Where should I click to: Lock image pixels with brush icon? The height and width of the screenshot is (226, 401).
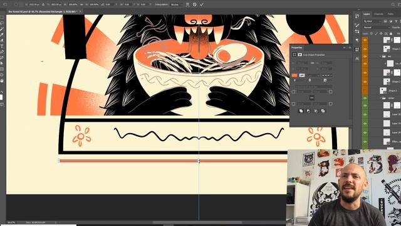376,33
